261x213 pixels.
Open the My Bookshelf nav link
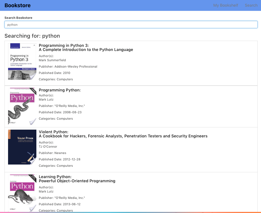(x=225, y=5)
